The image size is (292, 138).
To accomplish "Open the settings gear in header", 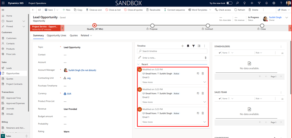I will pyautogui.click(x=274, y=3).
